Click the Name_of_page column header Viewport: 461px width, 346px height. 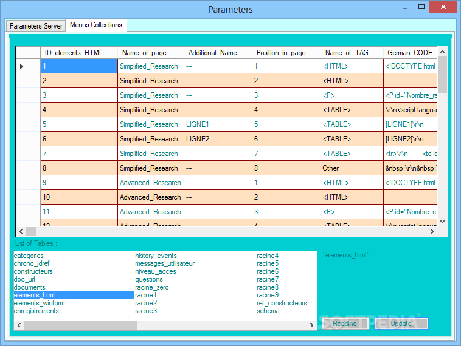pyautogui.click(x=151, y=53)
